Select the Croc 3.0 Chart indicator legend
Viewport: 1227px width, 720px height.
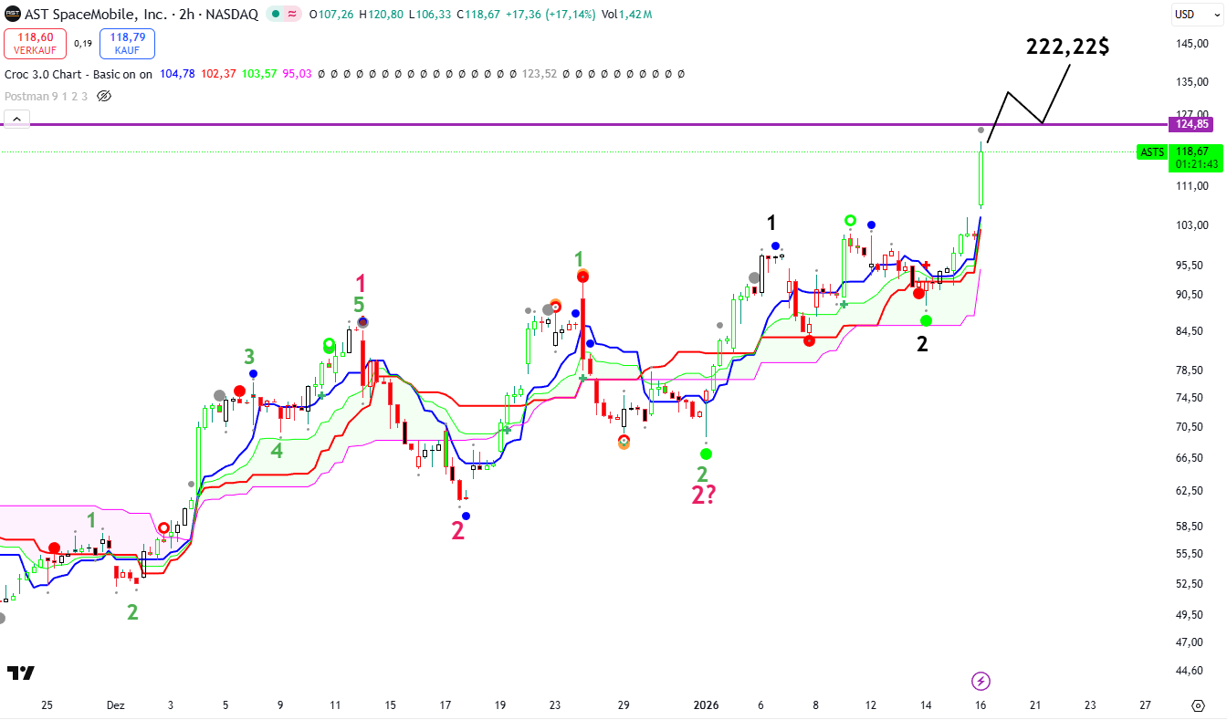click(78, 74)
